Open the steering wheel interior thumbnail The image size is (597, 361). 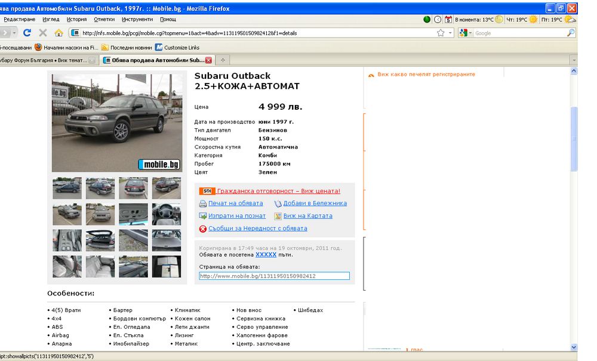point(167,214)
